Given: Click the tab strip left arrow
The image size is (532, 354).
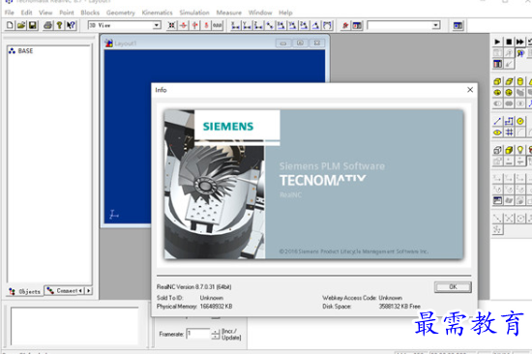Looking at the screenshot, I should point(80,291).
